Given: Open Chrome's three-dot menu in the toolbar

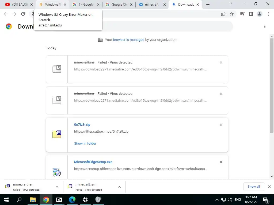Looking at the screenshot, I should tap(268, 14).
